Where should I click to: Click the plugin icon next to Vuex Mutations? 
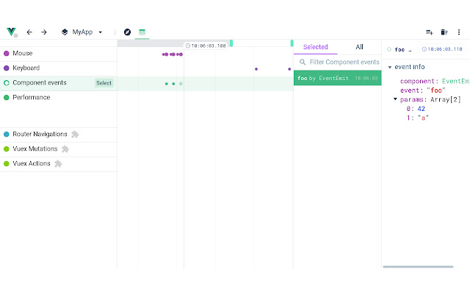point(65,148)
